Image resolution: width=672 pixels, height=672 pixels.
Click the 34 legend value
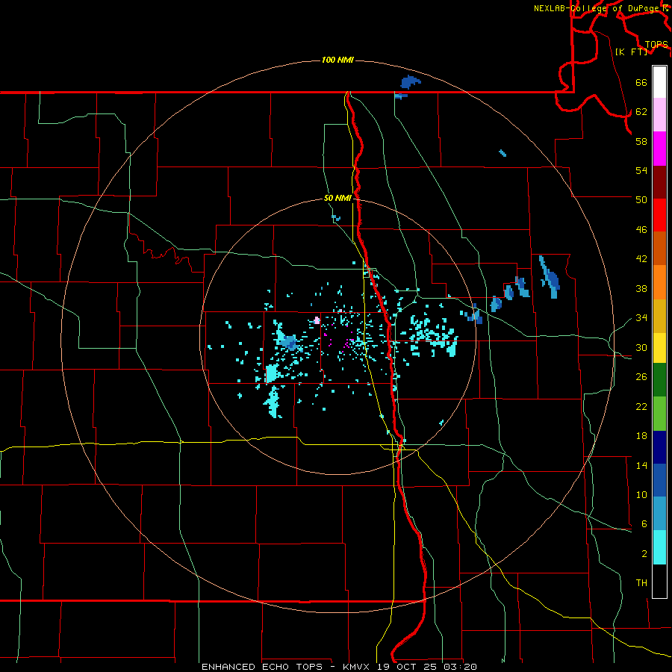pyautogui.click(x=641, y=318)
